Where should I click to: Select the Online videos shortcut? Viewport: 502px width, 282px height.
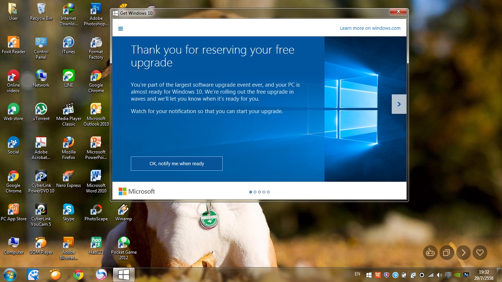(13, 81)
